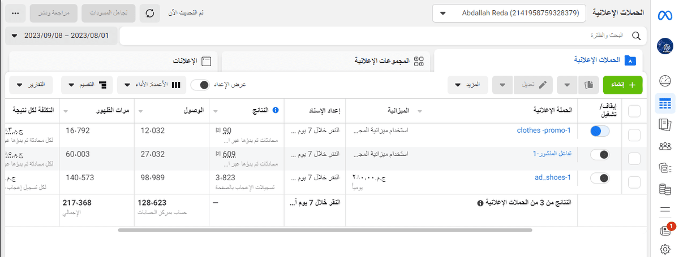
Task: Click the duplicate campaign icon
Action: pos(589,85)
